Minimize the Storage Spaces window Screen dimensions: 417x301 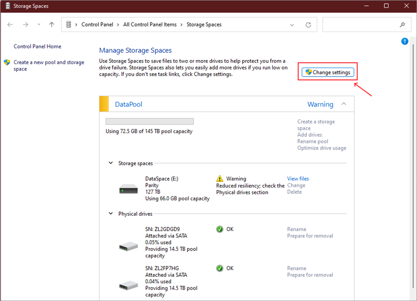click(x=366, y=6)
